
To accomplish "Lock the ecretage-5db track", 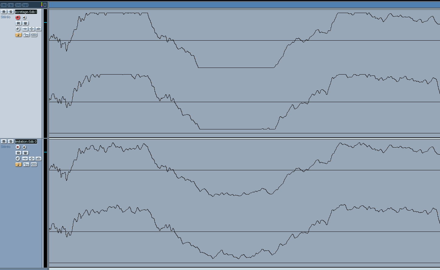I will pos(26,35).
